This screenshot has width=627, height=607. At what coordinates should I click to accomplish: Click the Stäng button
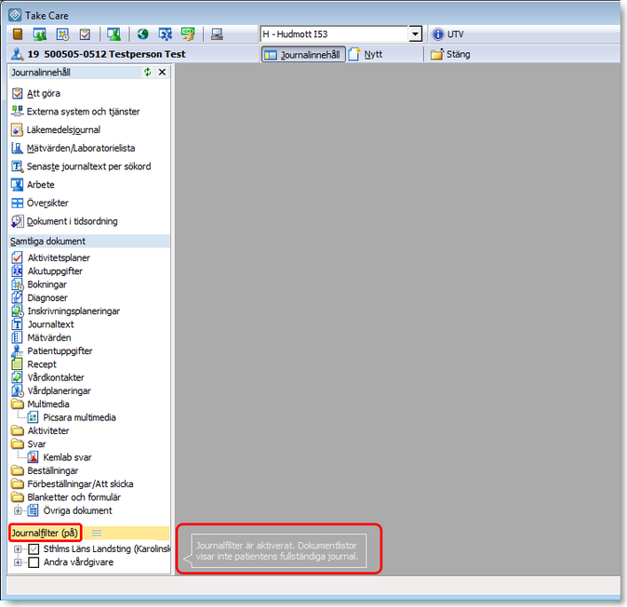click(x=450, y=54)
